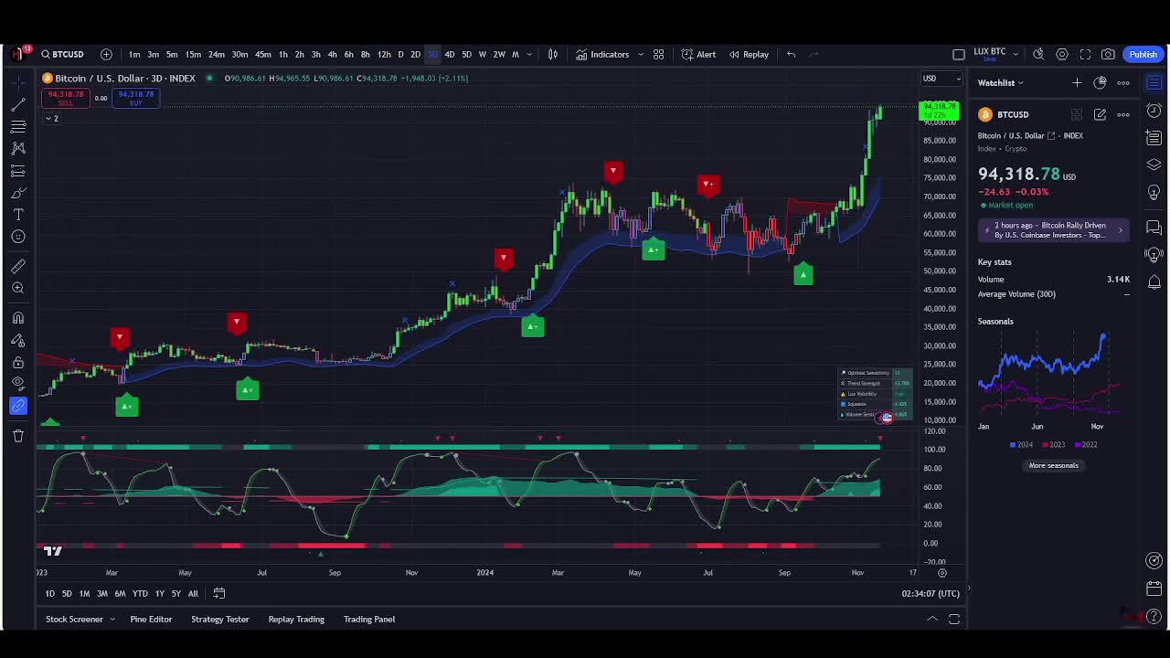Select the Fibonacci/gann tools icon
Viewport: 1170px width, 658px height.
18,126
